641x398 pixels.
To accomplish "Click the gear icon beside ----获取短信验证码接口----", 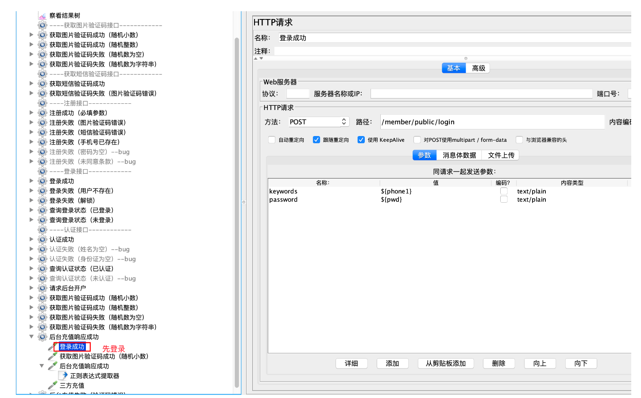I will click(42, 74).
